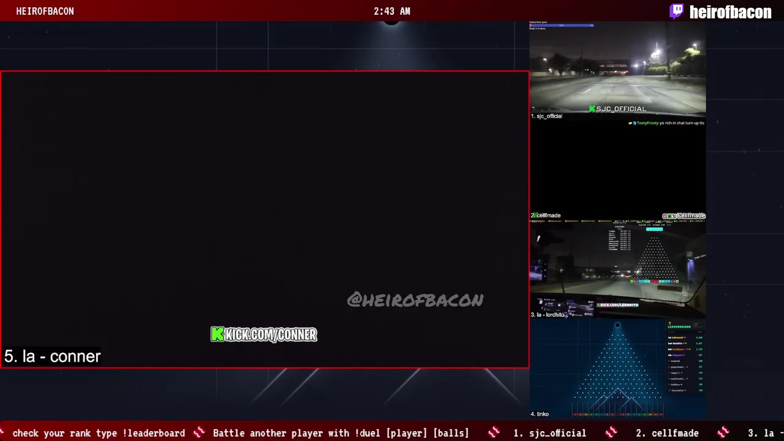Click ticker text 'check your rank type !leaderboard'
The height and width of the screenshot is (441, 784).
point(99,433)
